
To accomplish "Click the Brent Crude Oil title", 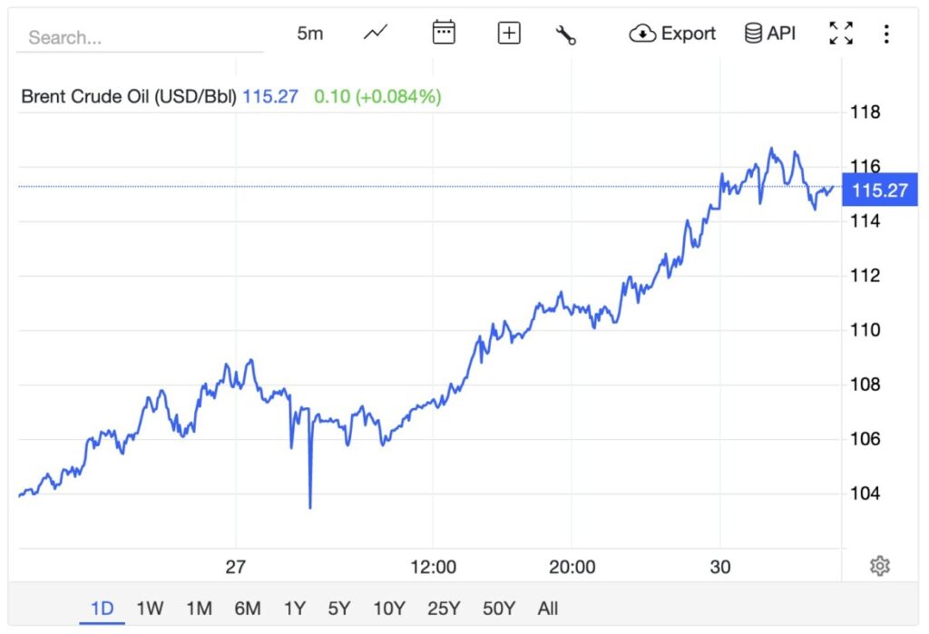I will tap(130, 96).
